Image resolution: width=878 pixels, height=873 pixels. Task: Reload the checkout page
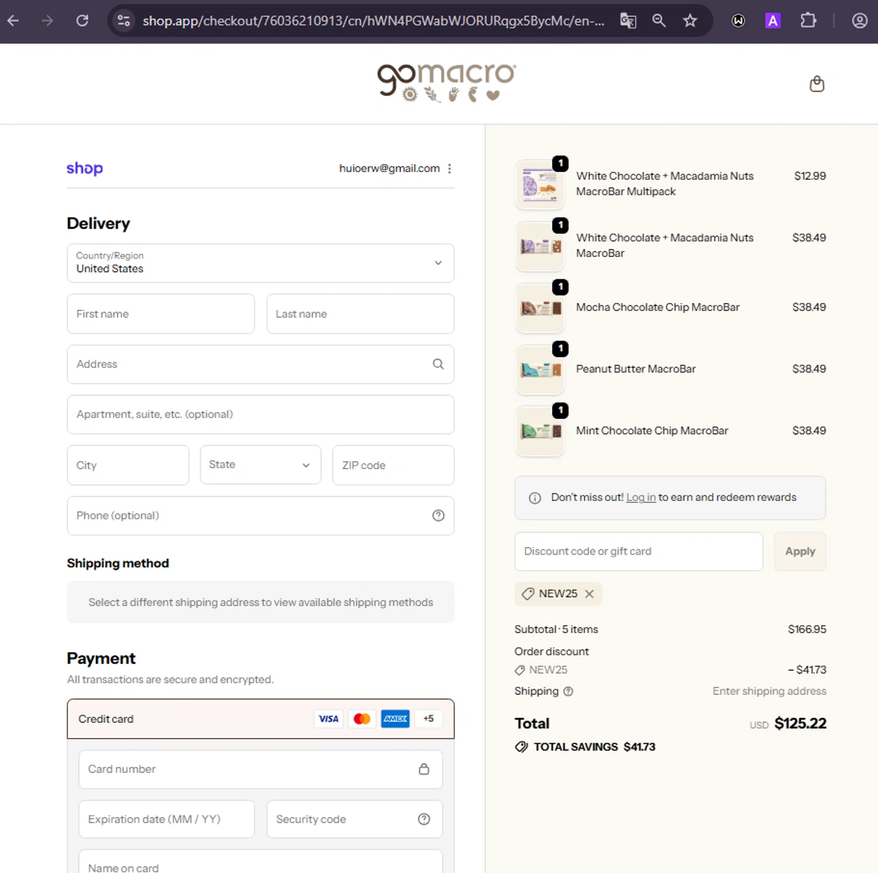pyautogui.click(x=83, y=21)
